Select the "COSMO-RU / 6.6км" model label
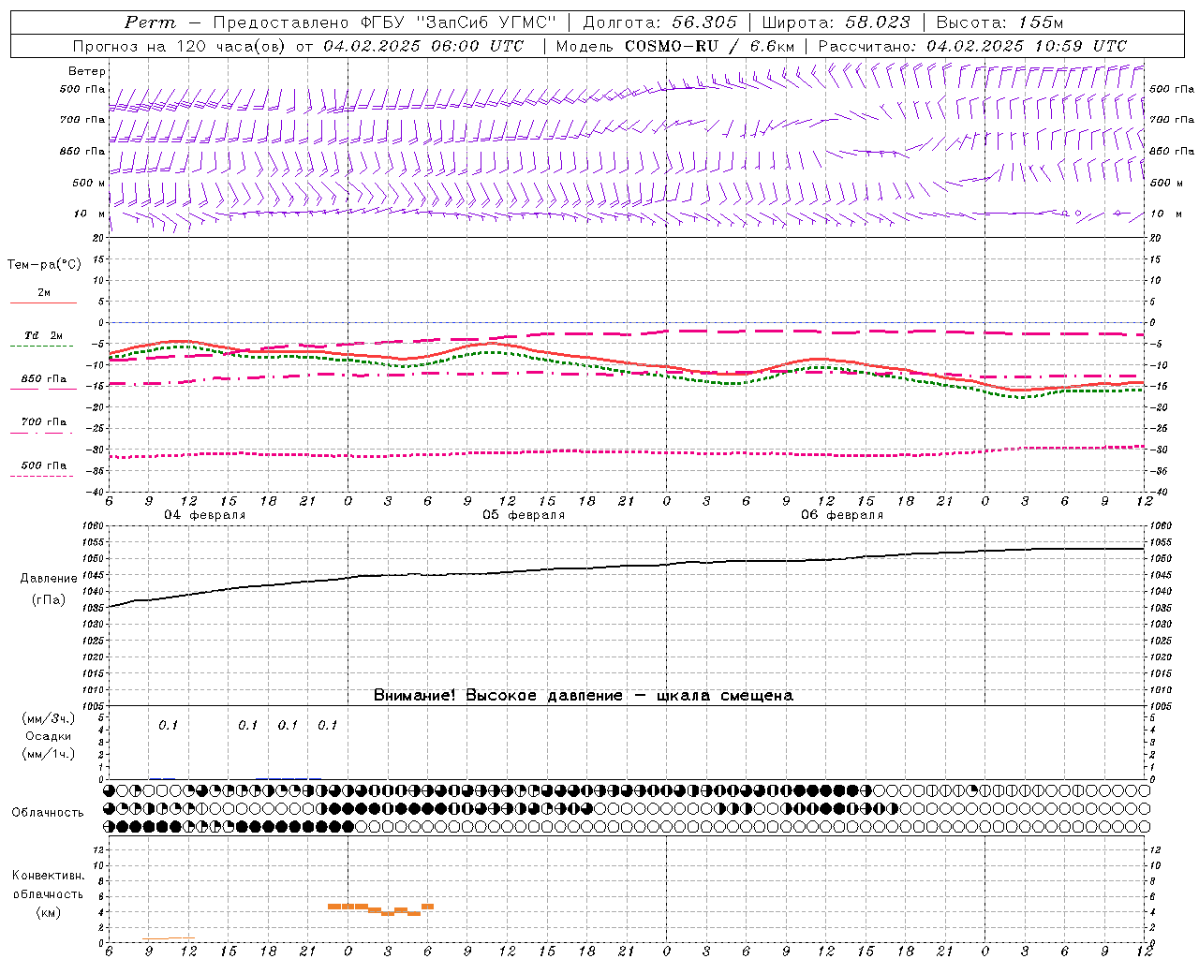The width and height of the screenshot is (1199, 959). pyautogui.click(x=710, y=46)
